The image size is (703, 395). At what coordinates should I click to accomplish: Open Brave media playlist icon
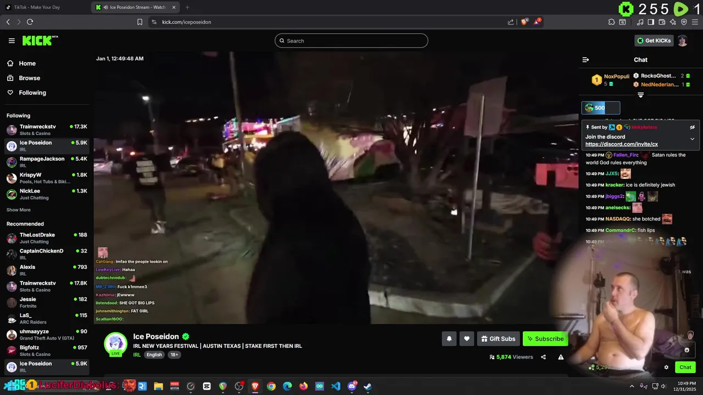click(x=640, y=22)
